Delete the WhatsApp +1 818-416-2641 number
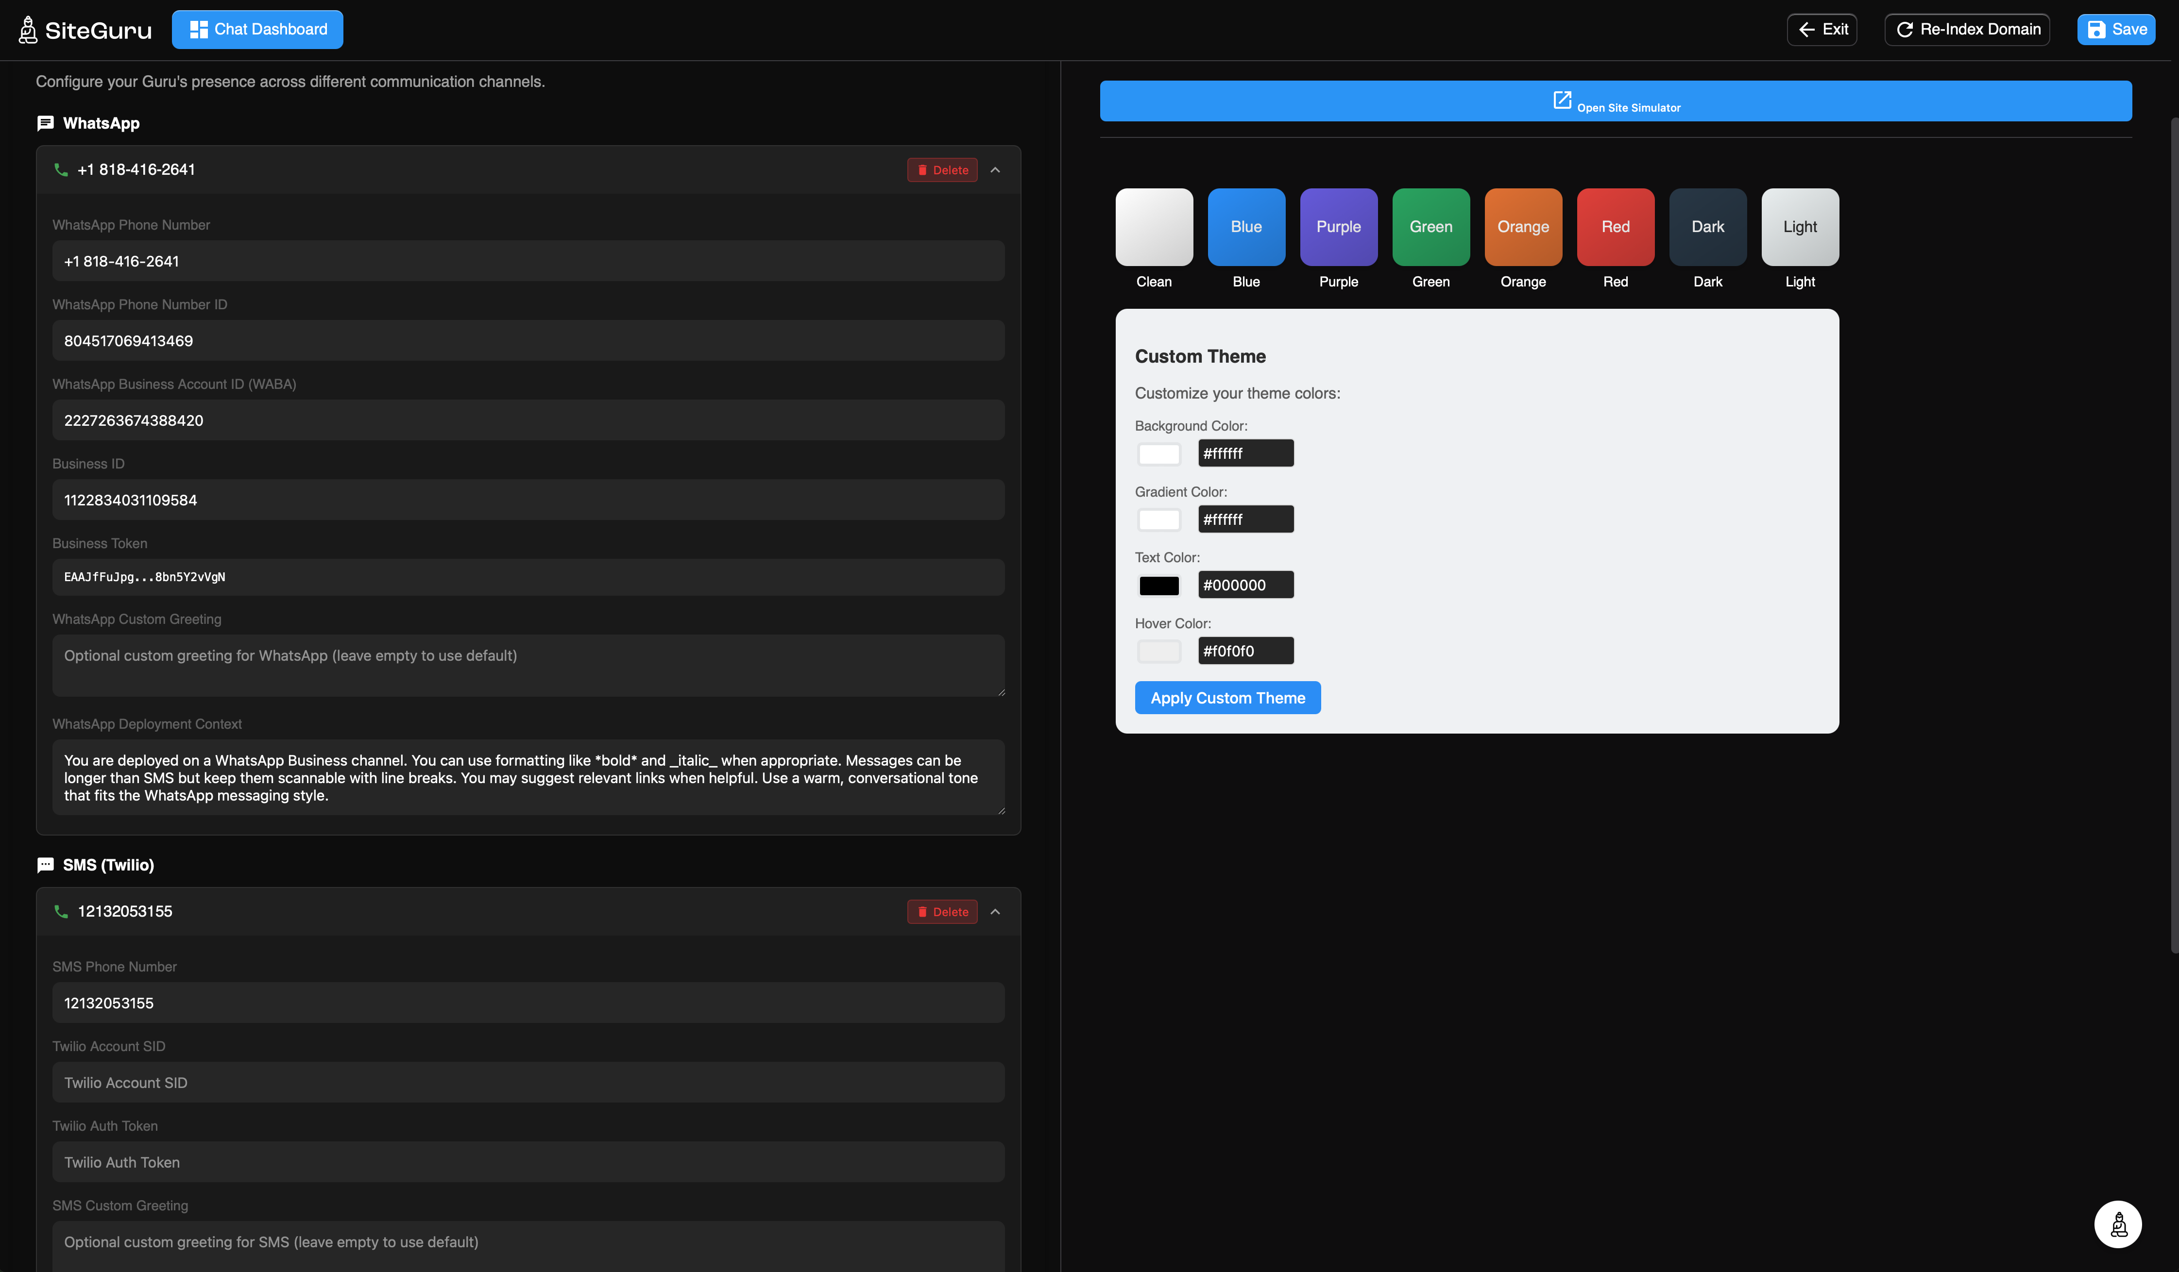This screenshot has height=1272, width=2179. click(942, 170)
